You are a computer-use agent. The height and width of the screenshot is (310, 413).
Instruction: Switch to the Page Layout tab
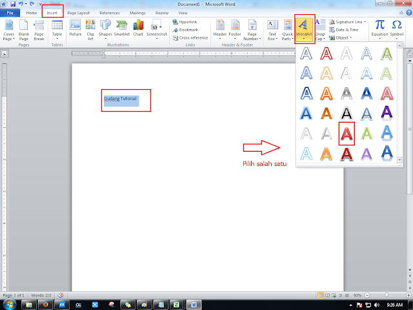point(79,13)
